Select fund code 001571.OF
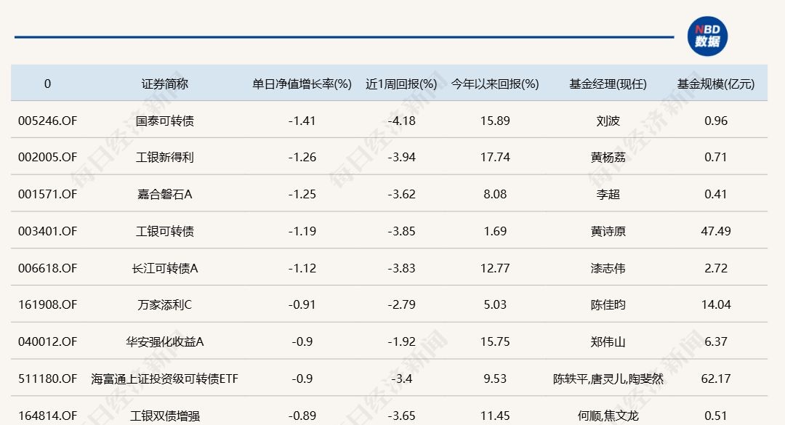Viewport: 785px width, 425px height. 47,194
